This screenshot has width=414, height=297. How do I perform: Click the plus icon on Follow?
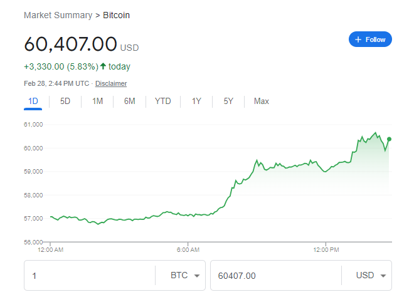[x=358, y=39]
